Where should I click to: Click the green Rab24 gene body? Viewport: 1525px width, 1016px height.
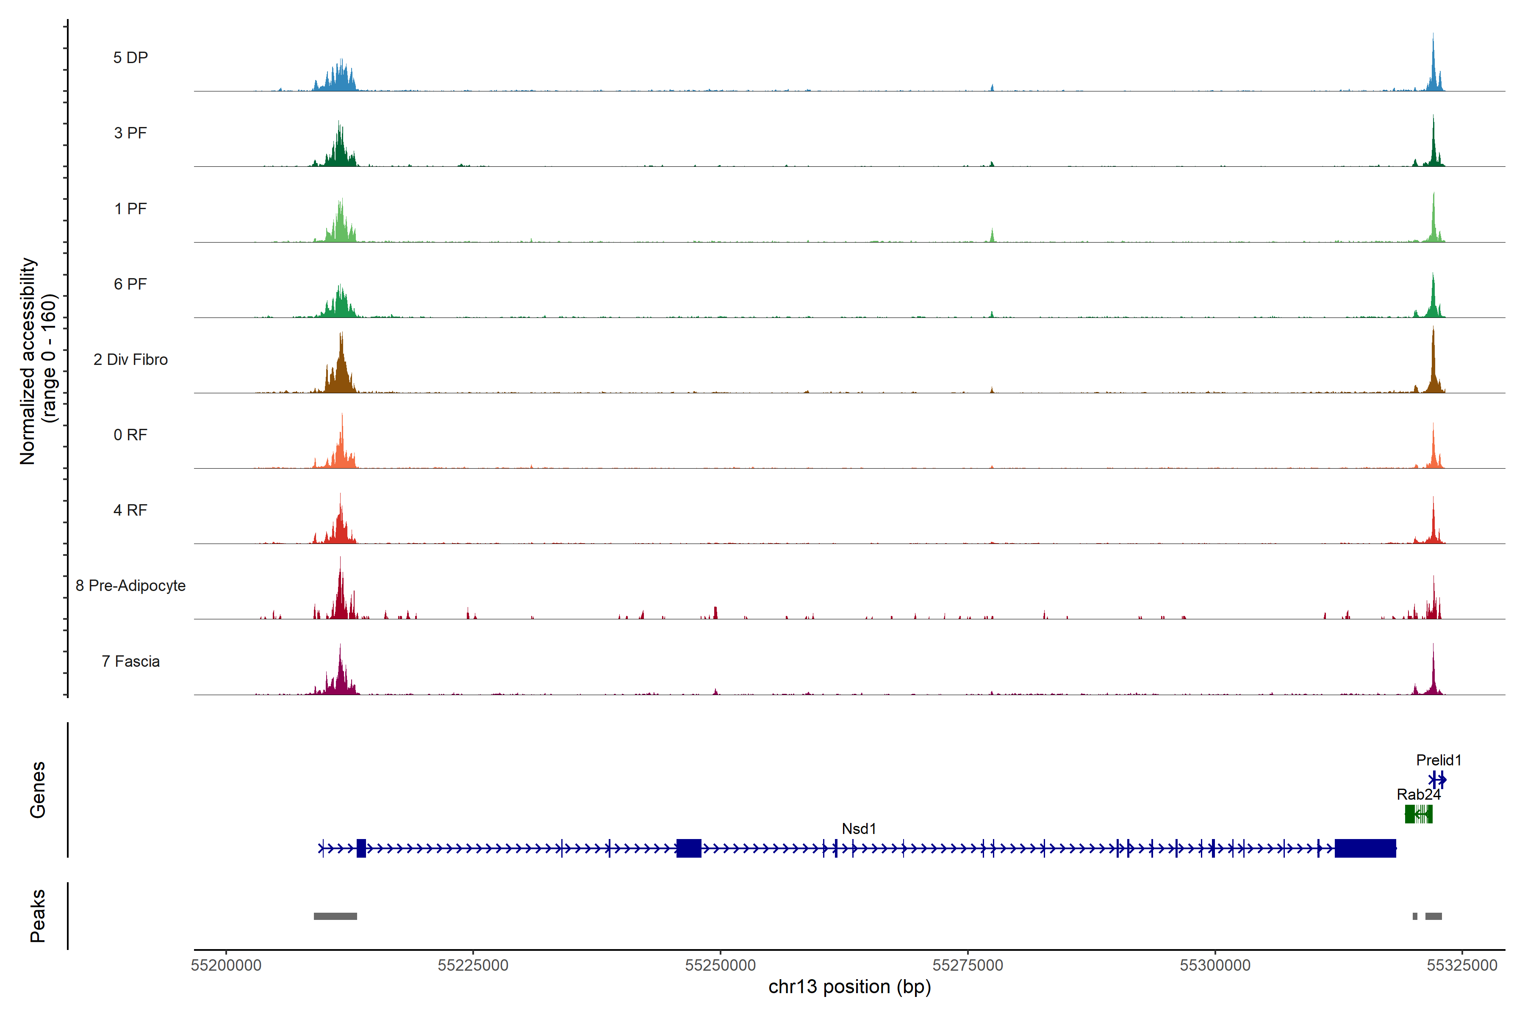pyautogui.click(x=1418, y=814)
